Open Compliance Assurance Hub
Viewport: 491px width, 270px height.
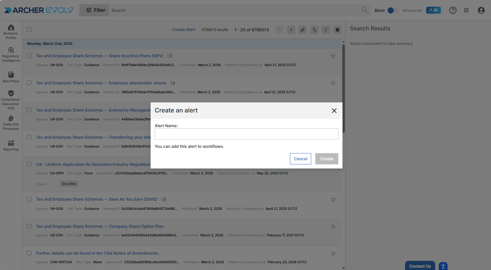[x=11, y=99]
